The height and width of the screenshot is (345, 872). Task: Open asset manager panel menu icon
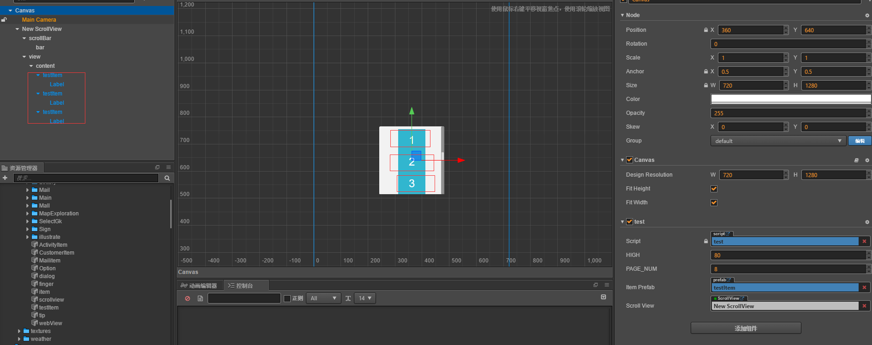point(168,167)
